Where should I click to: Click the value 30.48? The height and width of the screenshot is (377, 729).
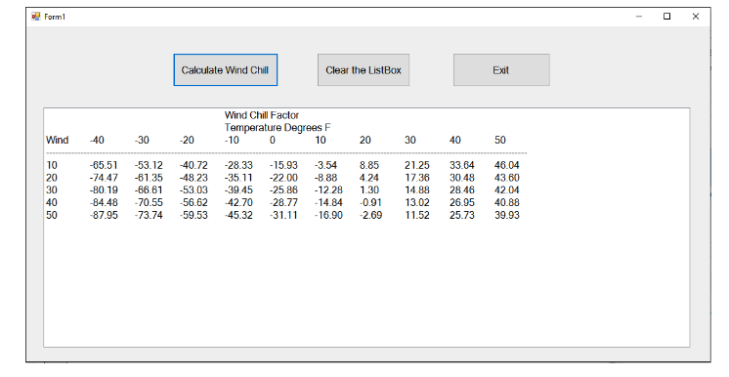[x=462, y=178]
